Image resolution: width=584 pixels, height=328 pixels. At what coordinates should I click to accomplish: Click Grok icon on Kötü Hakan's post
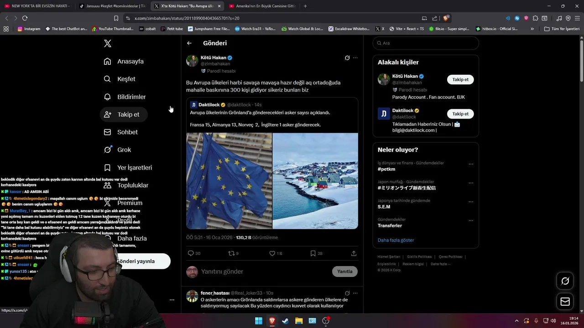click(347, 58)
